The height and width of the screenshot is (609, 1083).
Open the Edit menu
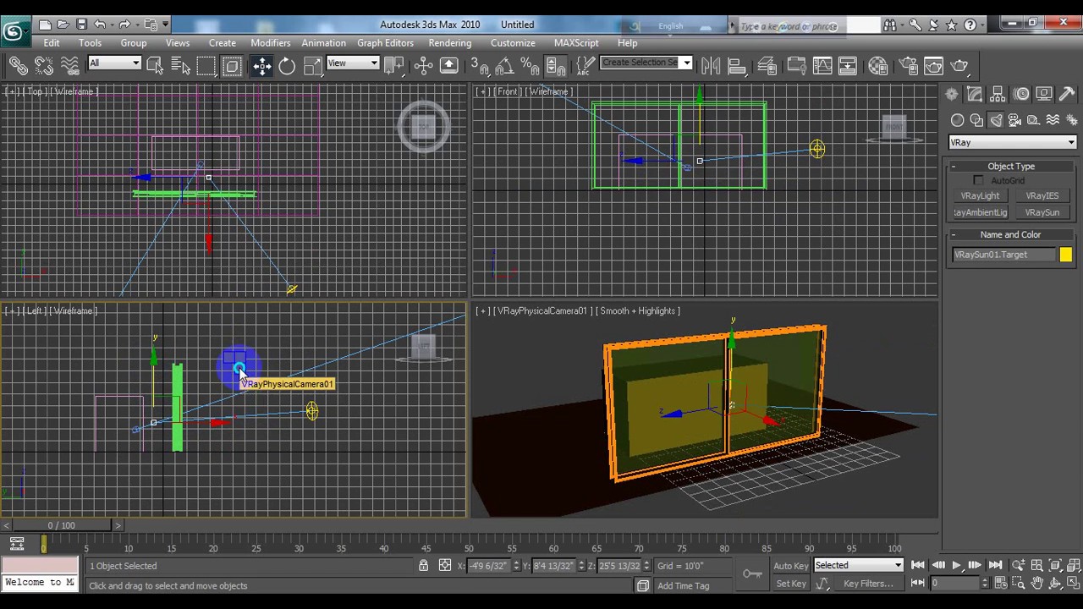click(52, 42)
